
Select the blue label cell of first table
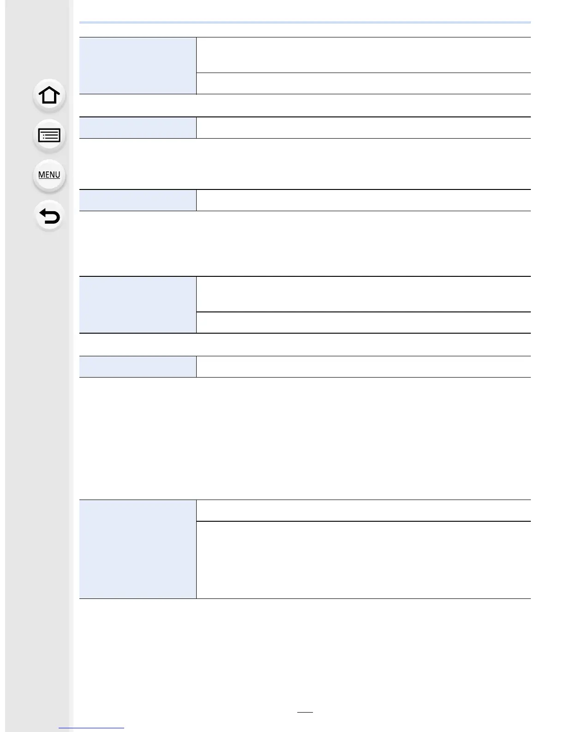[138, 66]
